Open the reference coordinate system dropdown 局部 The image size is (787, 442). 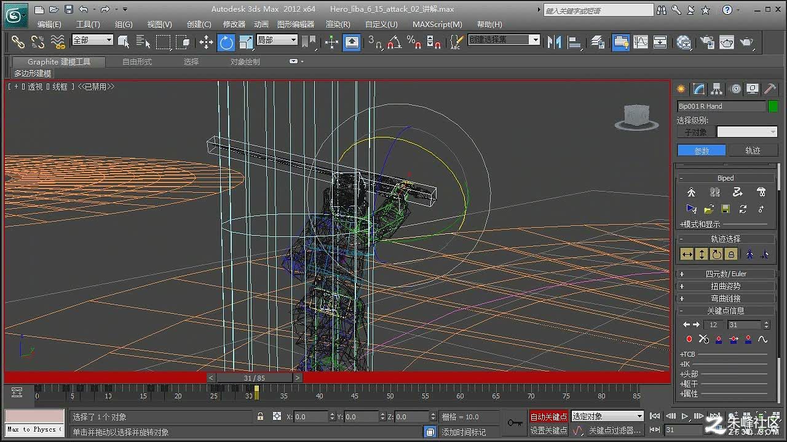(x=277, y=40)
